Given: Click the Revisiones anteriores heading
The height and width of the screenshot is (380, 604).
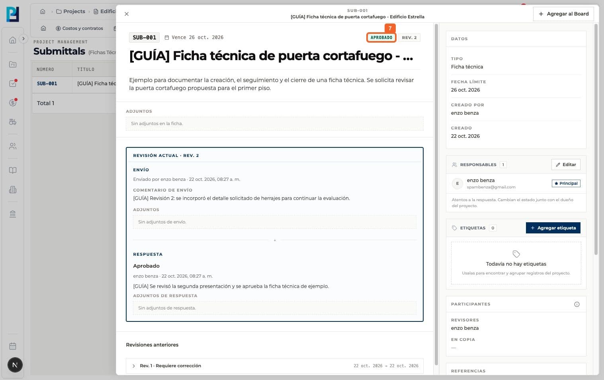Looking at the screenshot, I should [x=152, y=345].
